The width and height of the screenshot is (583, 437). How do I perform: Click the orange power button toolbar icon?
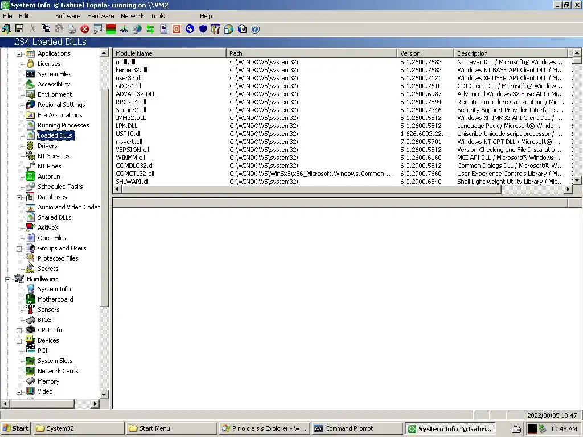pos(176,29)
